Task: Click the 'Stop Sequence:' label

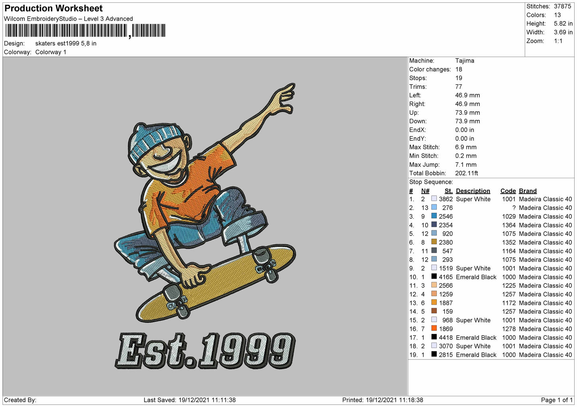Action: point(431,182)
